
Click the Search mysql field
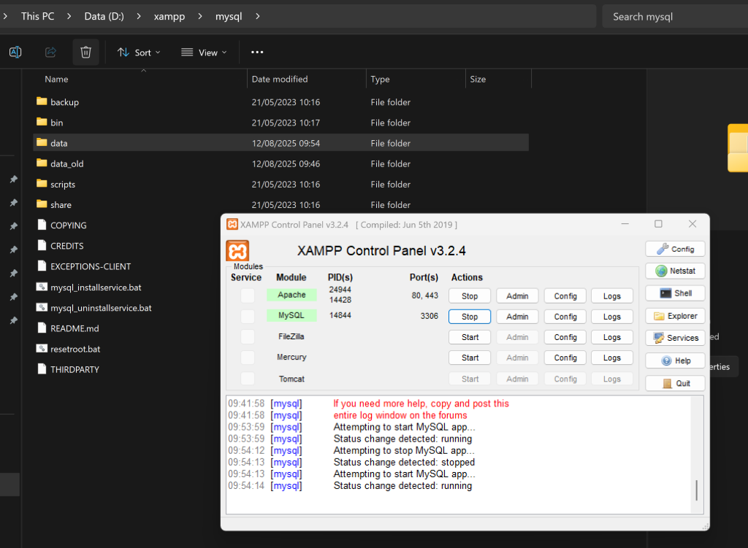(x=674, y=17)
